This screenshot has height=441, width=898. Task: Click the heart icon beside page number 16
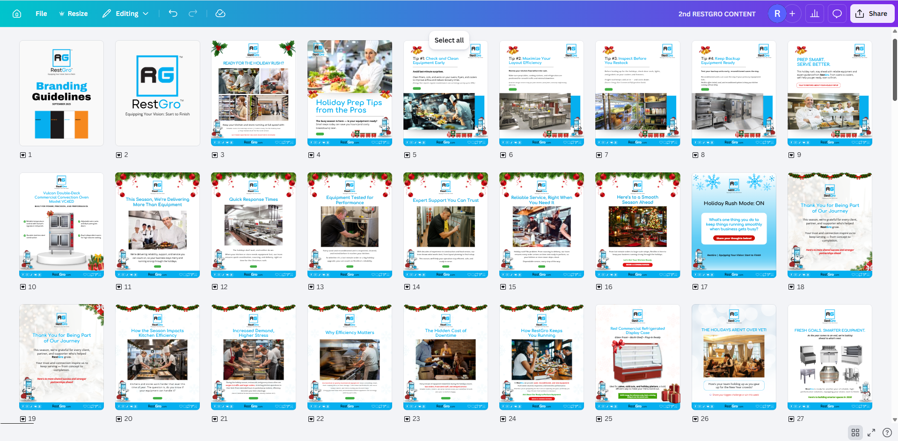[599, 287]
